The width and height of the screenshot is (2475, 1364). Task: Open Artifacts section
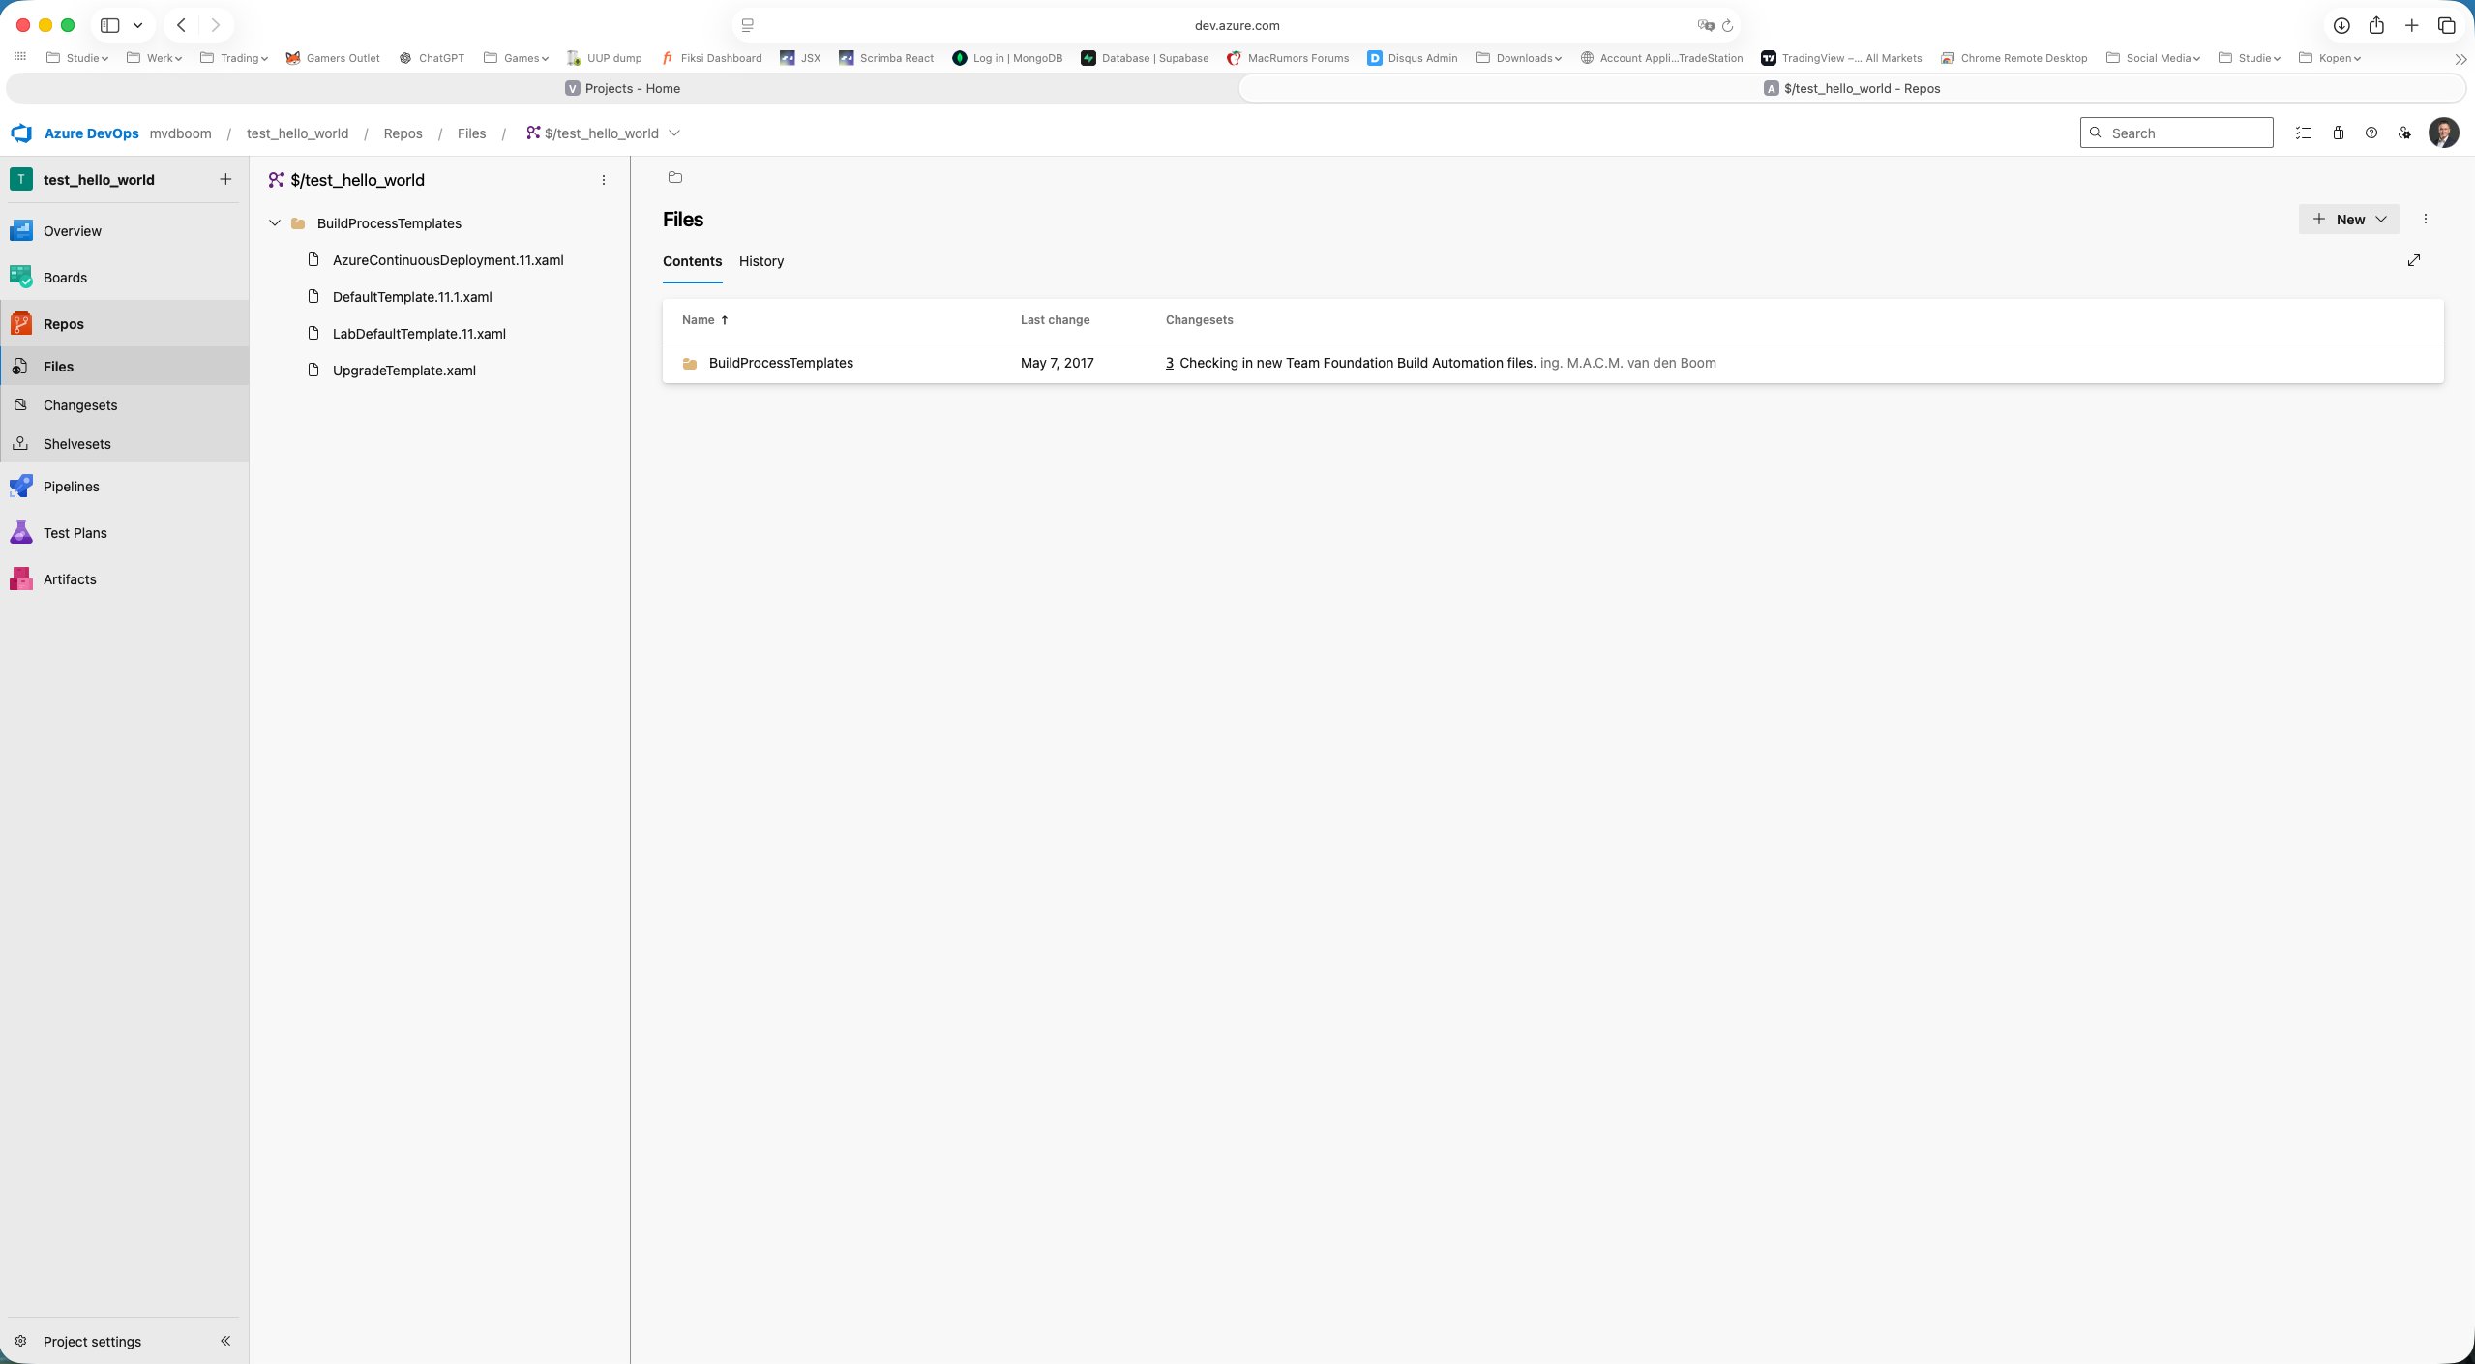tap(70, 578)
